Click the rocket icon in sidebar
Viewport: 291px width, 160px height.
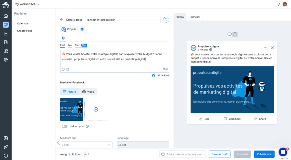tap(6, 147)
